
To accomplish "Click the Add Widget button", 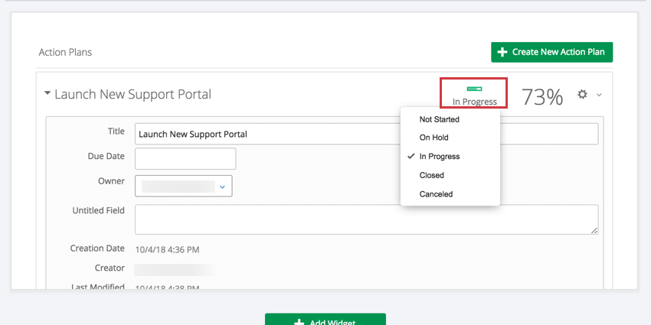I will pyautogui.click(x=325, y=320).
